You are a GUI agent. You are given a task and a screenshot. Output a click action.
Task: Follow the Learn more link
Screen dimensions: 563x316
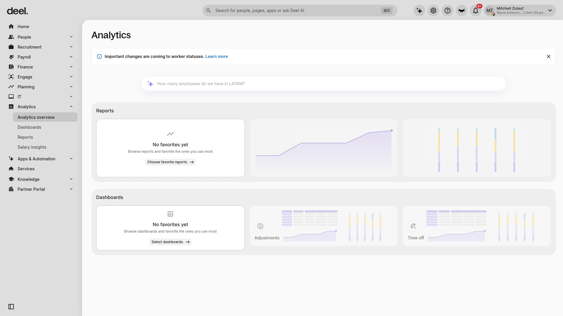tap(216, 56)
